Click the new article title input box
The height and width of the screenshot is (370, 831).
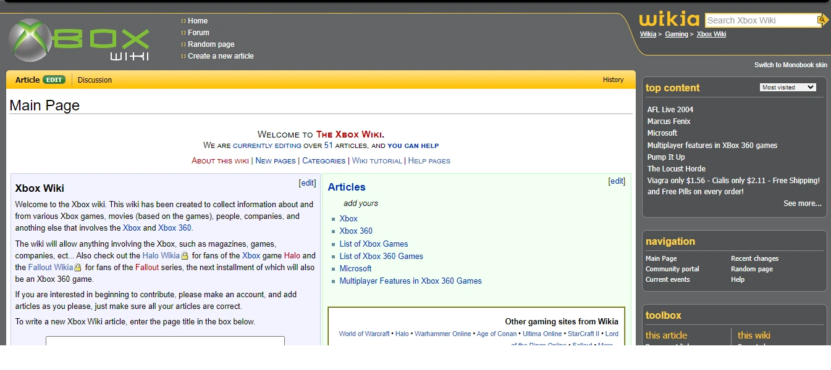[x=165, y=340]
